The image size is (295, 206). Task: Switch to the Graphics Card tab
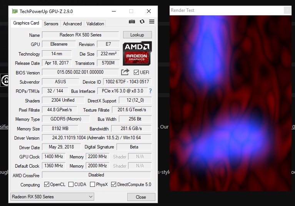click(26, 23)
